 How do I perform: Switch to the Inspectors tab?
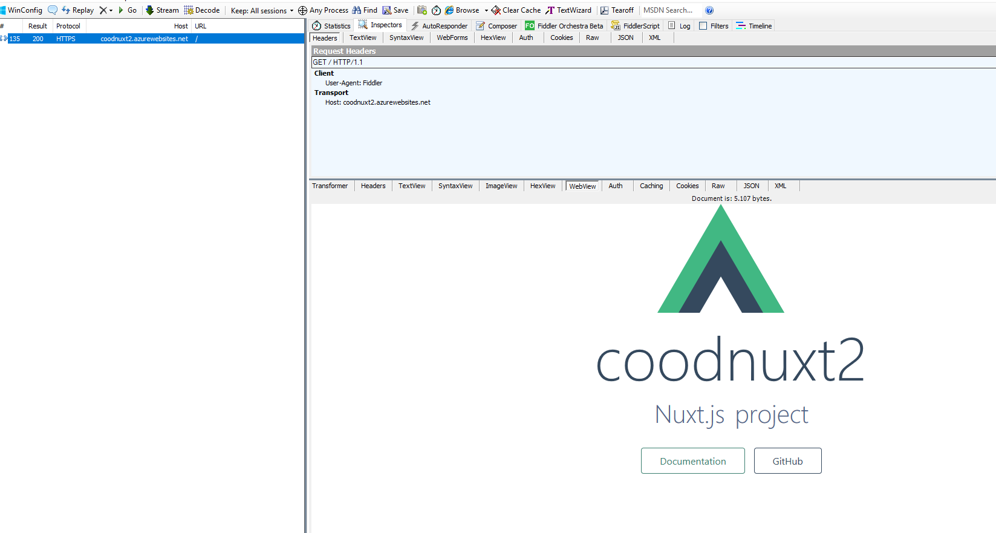[380, 25]
